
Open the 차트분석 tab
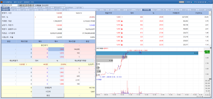[138, 10]
